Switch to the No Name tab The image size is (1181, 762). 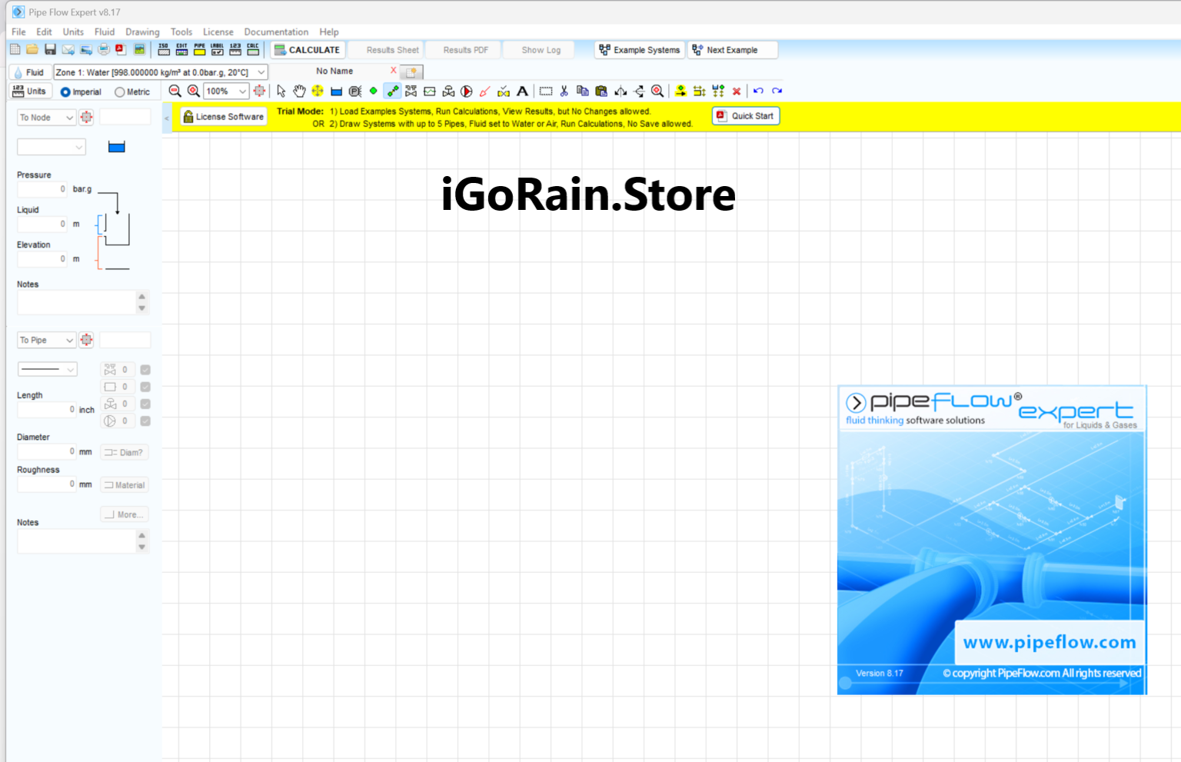tap(334, 71)
